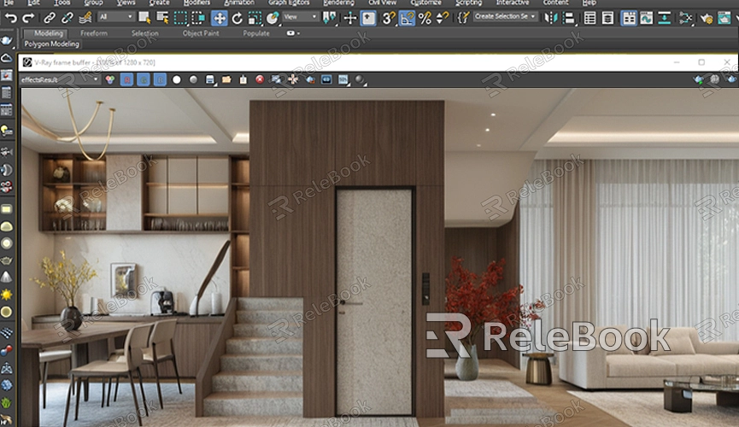The image size is (739, 427).
Task: Switch to the Modeling ribbon tab
Action: tap(48, 33)
